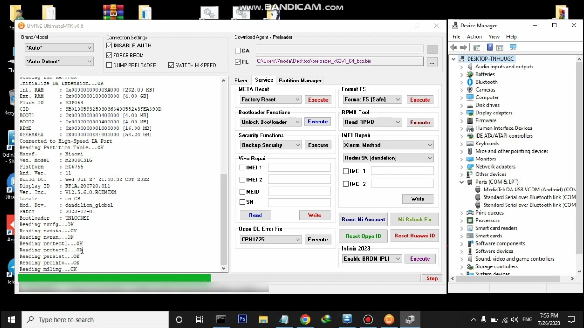Enable DUMP PRELOADER checkbox
Viewport: 584px width, 328px height.
coord(109,65)
